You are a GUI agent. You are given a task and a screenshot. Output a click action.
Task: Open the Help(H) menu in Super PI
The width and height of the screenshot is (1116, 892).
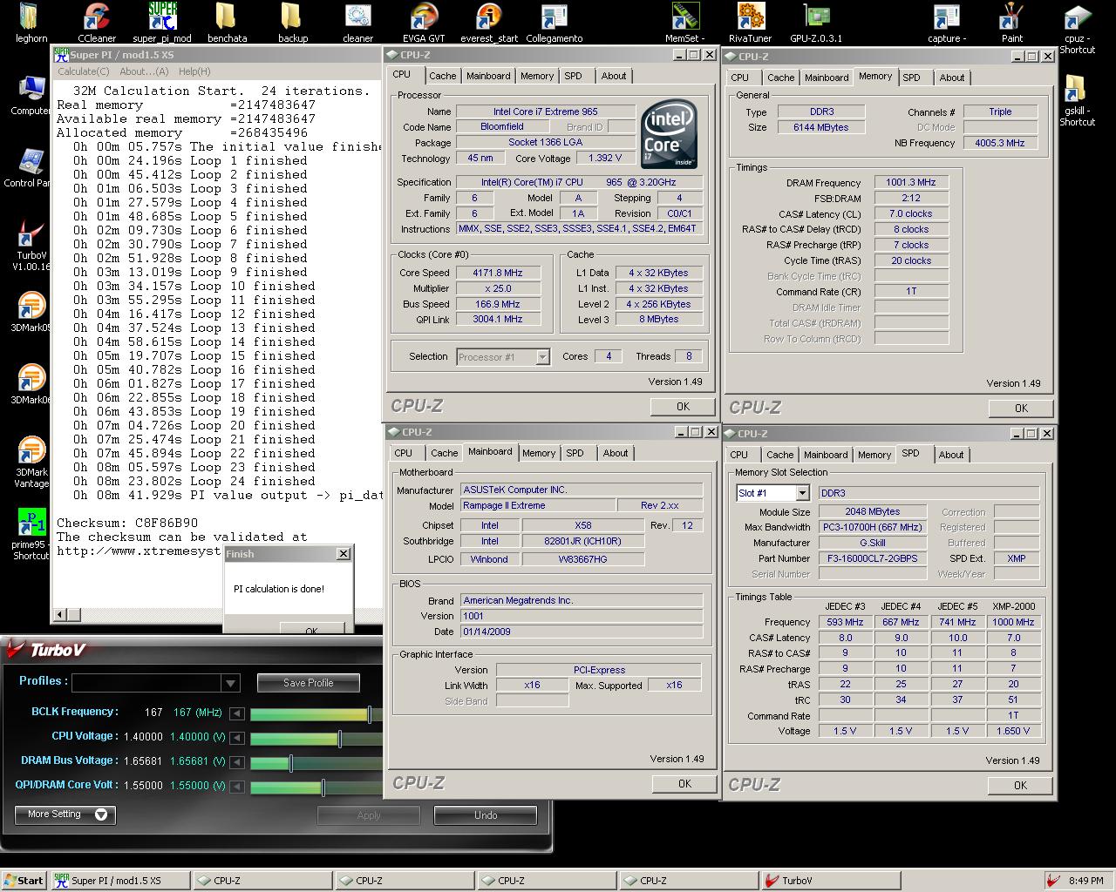pos(194,71)
